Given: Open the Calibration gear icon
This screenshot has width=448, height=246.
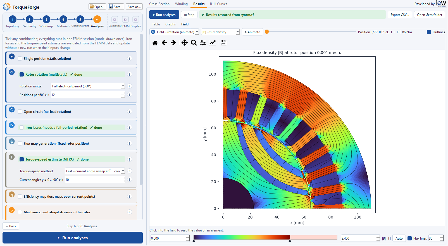Looking at the screenshot, I should point(115,20).
